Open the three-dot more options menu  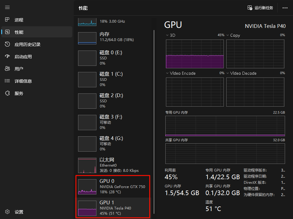285,8
